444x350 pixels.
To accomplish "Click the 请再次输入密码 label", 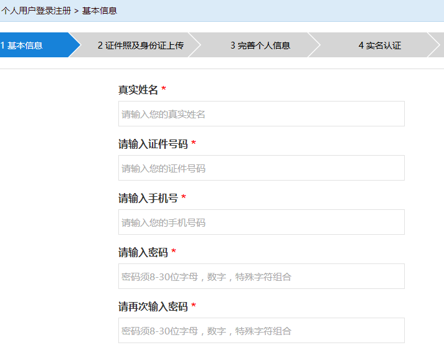I will pos(153,307).
